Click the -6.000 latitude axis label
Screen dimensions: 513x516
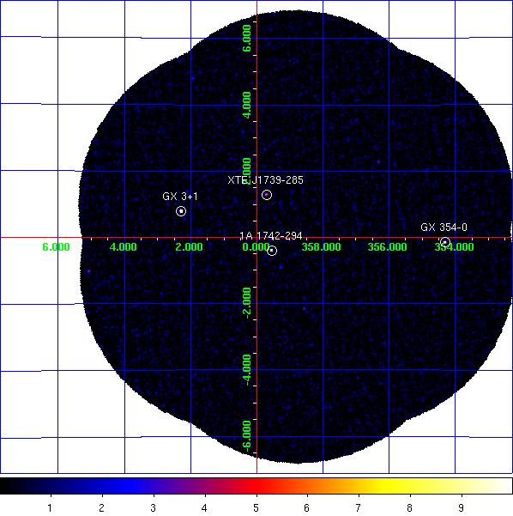click(247, 434)
